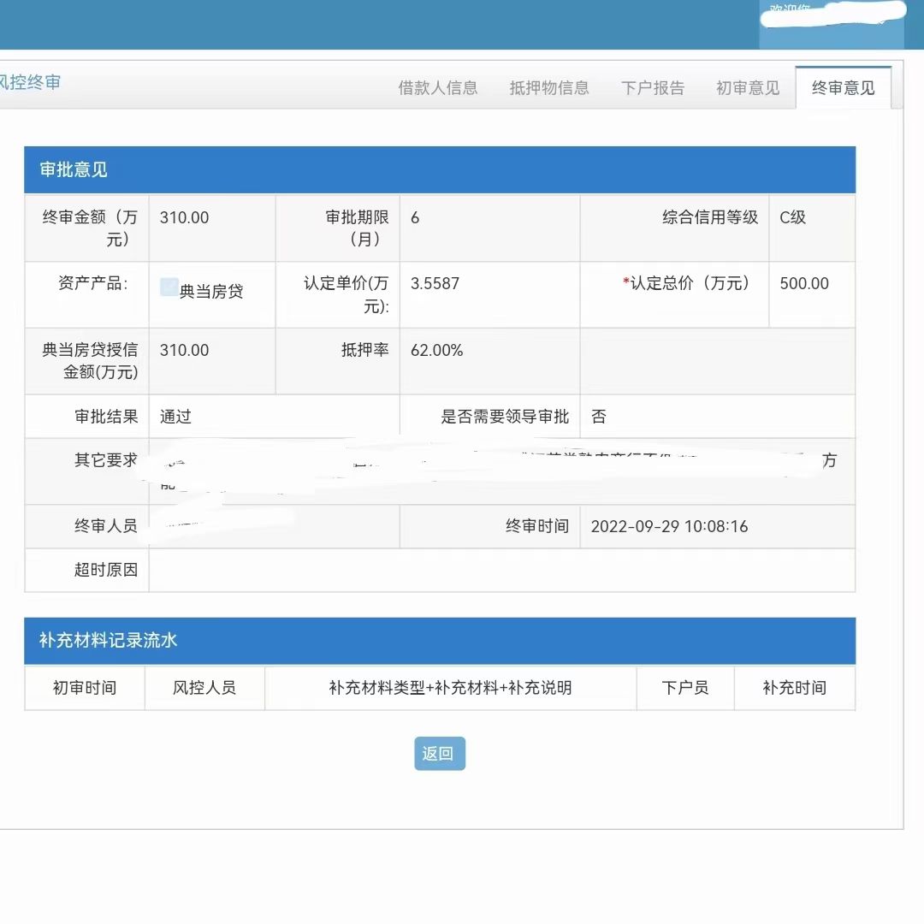Screen dimensions: 924x924
Task: Select the 初审意见 tab
Action: (748, 88)
